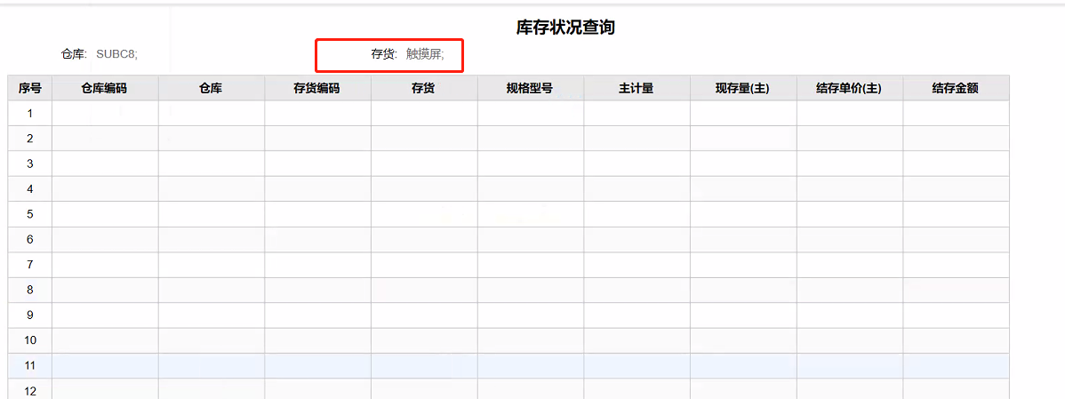
Task: Select row number 10
Action: click(x=30, y=340)
